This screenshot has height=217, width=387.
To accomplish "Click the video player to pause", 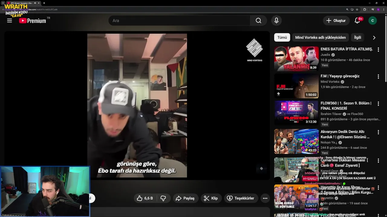I will [x=137, y=105].
